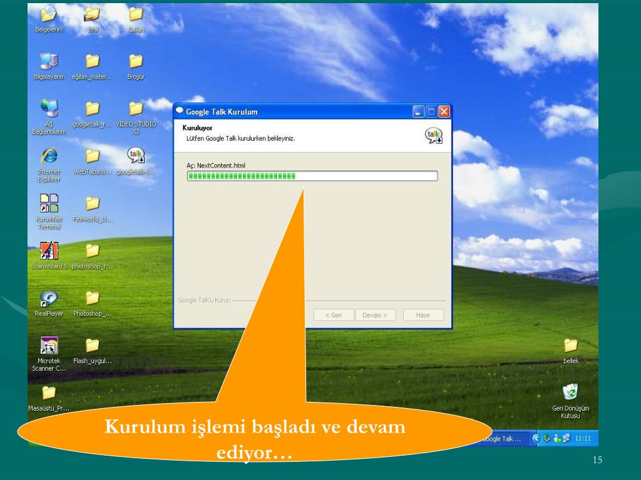The width and height of the screenshot is (641, 480).
Task: Click the installation progress bar
Action: point(312,176)
